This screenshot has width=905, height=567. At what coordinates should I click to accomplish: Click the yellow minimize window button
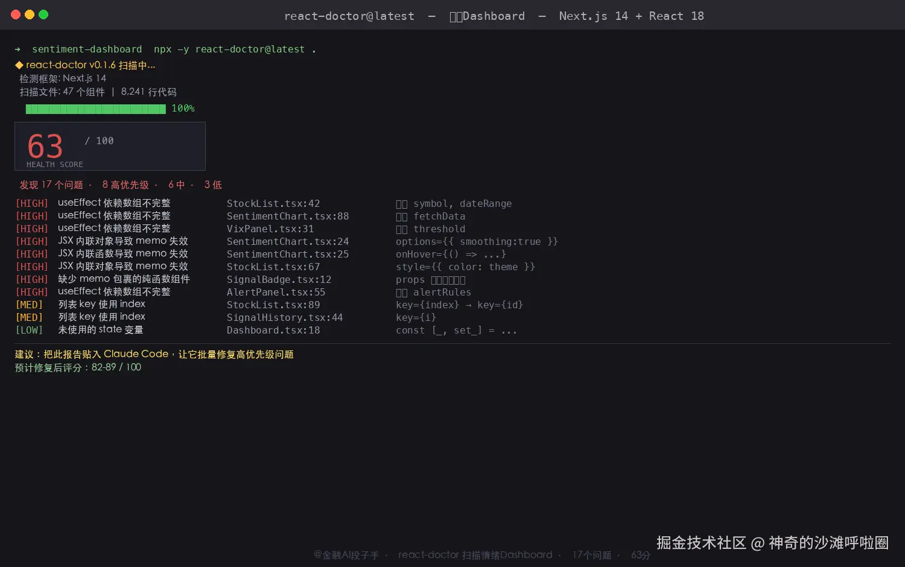[x=30, y=14]
